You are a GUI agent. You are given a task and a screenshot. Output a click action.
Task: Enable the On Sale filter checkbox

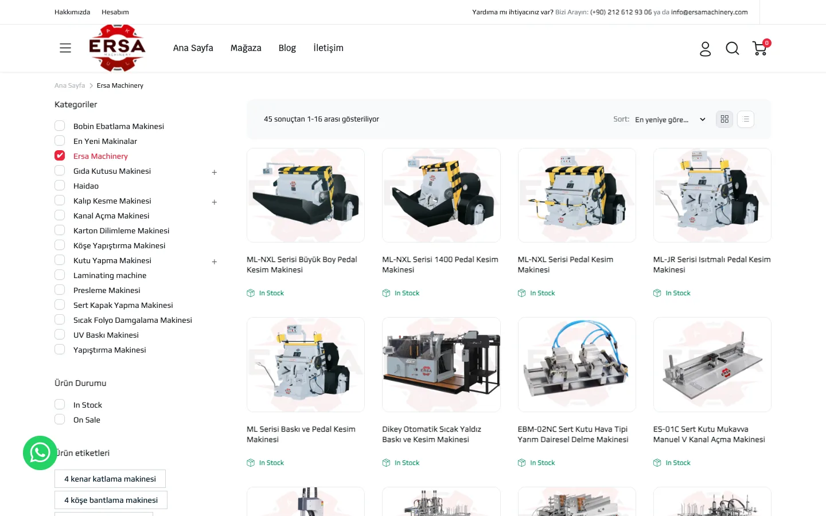[x=60, y=420]
